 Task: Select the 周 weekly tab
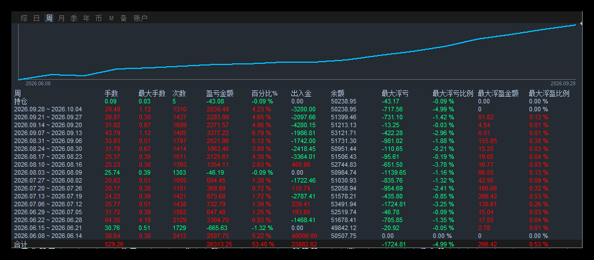49,18
